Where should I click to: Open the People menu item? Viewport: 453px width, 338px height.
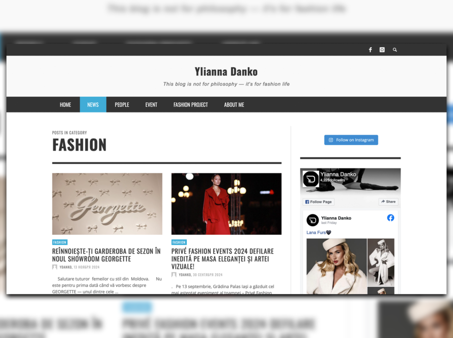point(122,105)
